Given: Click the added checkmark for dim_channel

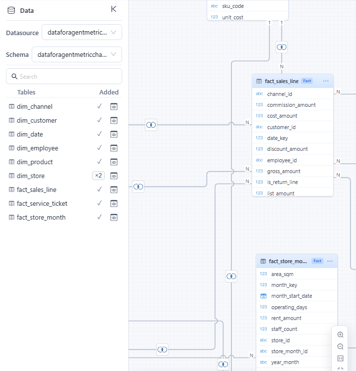Looking at the screenshot, I should point(99,106).
